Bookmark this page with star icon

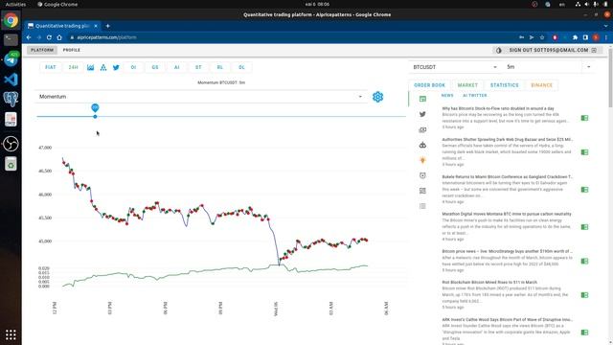click(542, 37)
